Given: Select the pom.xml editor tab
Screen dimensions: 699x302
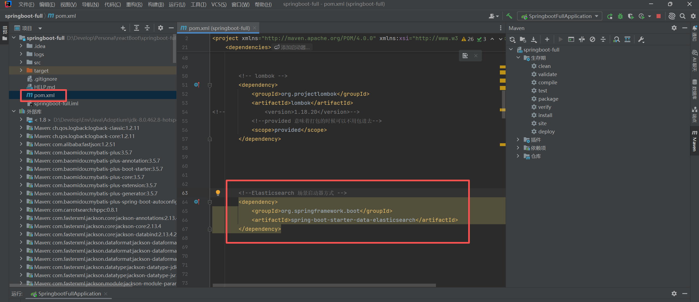Looking at the screenshot, I should pos(219,28).
